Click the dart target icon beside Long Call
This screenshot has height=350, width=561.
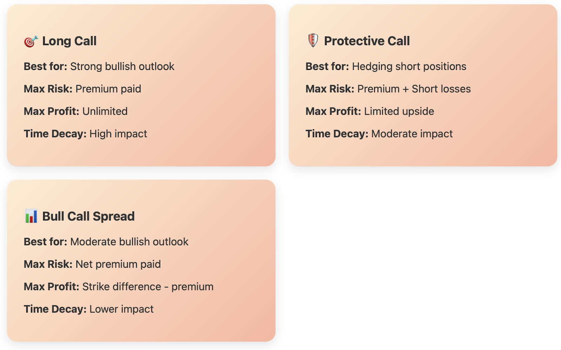31,41
